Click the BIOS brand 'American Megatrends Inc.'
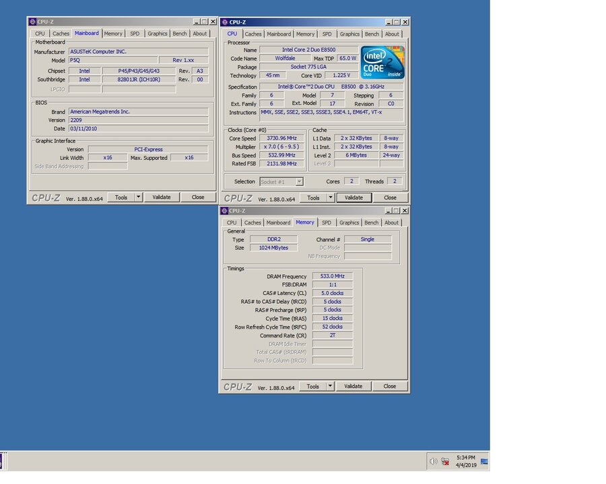 click(x=138, y=112)
